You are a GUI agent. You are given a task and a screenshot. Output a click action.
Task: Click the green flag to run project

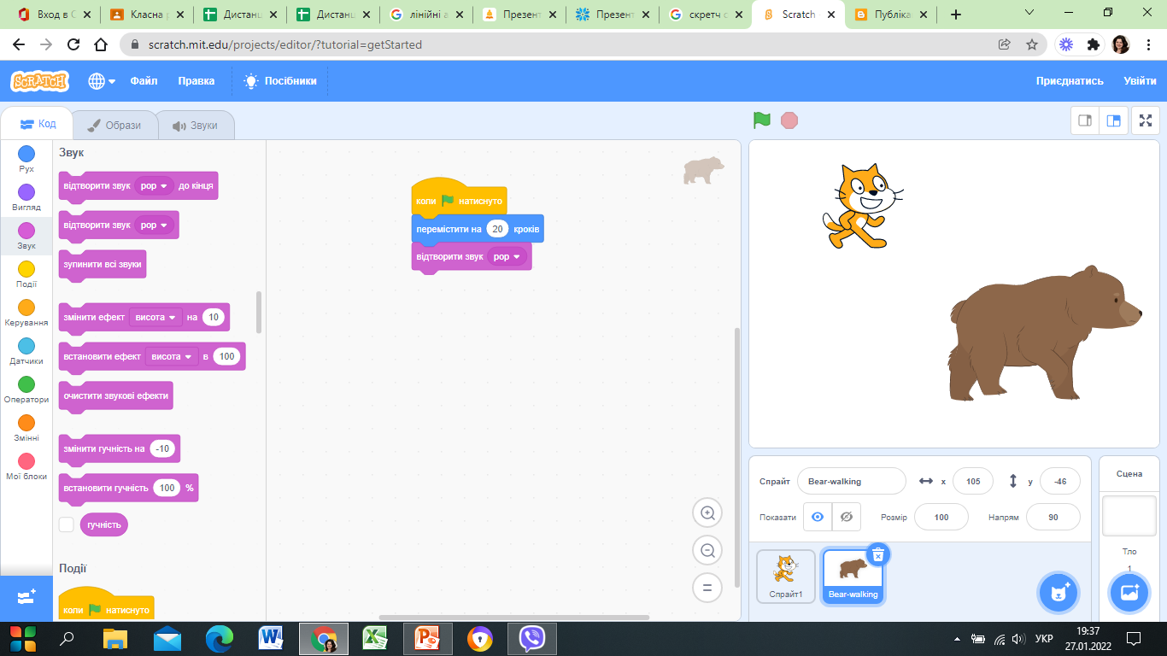coord(762,120)
